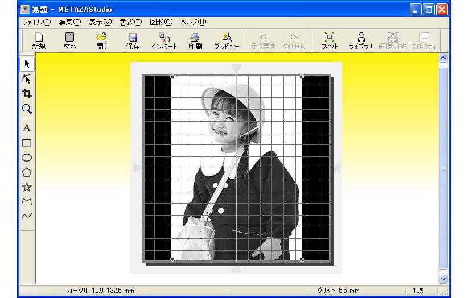Pick the ellipse shape tool
Screen dimensions: 469x298
(27, 158)
